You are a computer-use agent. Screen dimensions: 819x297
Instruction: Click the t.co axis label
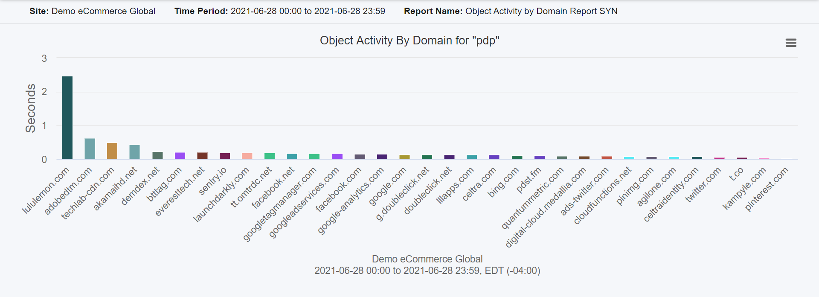736,174
